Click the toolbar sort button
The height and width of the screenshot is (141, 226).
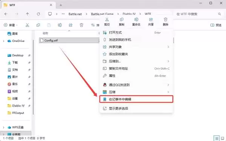click(x=95, y=25)
